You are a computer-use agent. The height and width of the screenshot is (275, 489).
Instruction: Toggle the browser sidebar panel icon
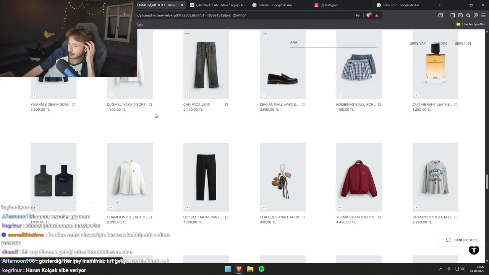(452, 15)
